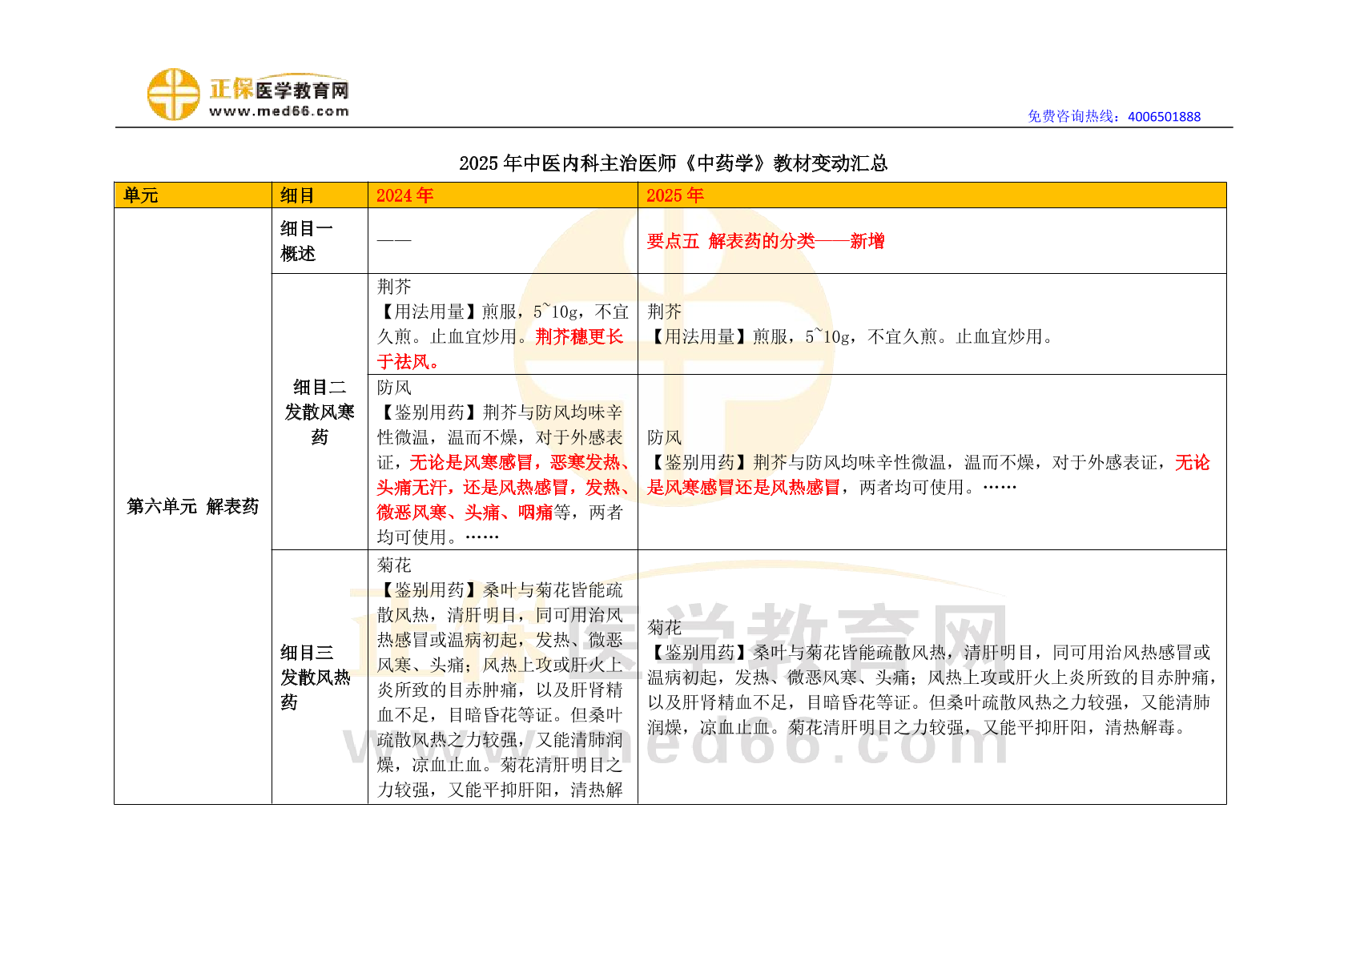1348x953 pixels.
Task: Click the 防风 heading in 2025 column
Action: click(664, 437)
